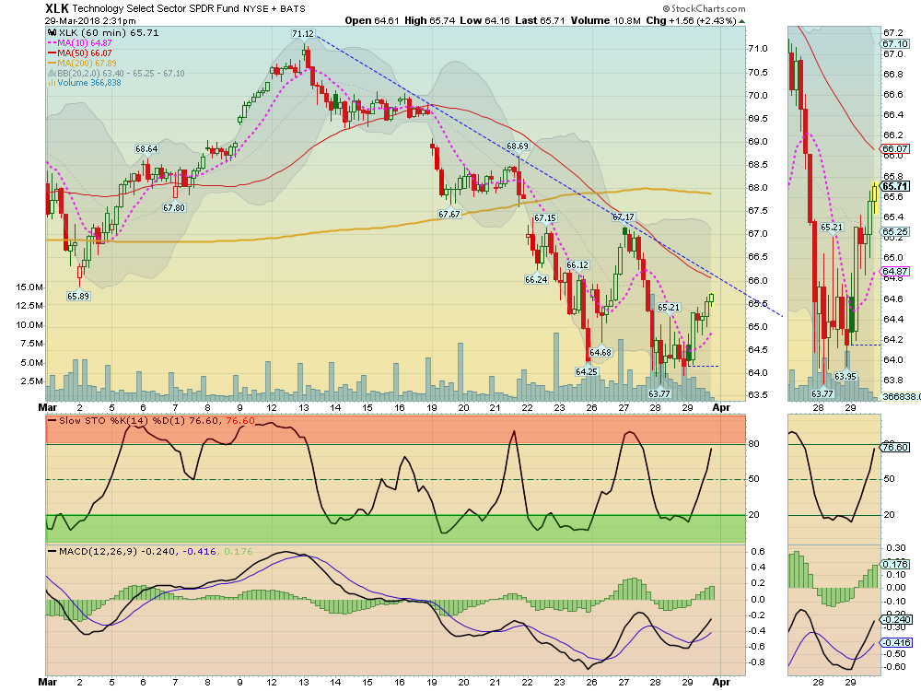Click the 68.69 price annotation
The image size is (921, 691).
pyautogui.click(x=518, y=146)
